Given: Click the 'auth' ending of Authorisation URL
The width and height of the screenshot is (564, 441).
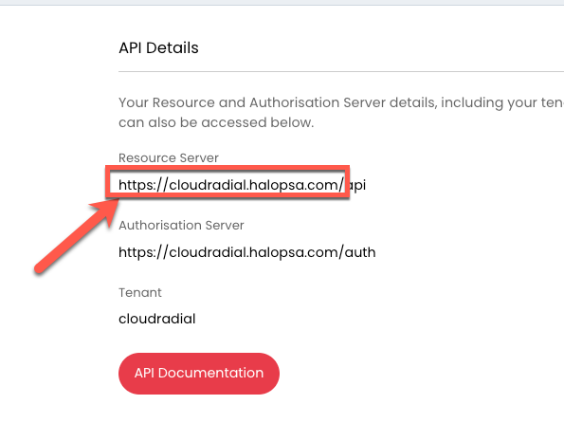Looking at the screenshot, I should point(360,252).
